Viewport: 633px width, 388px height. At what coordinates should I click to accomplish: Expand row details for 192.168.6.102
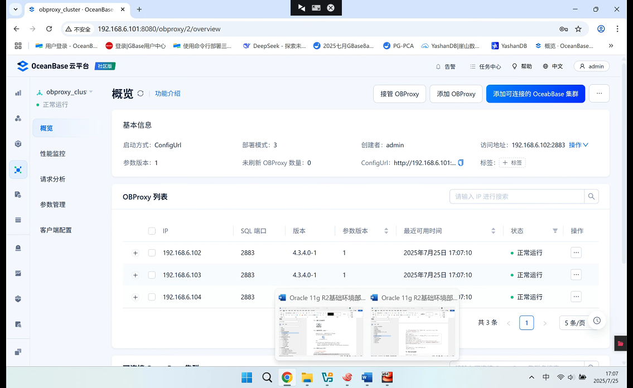[x=135, y=253]
